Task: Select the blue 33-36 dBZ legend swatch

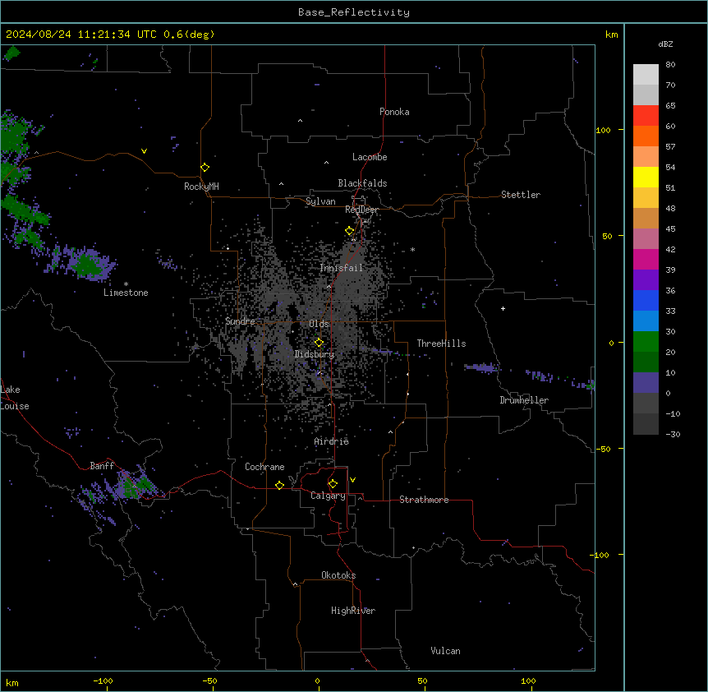Action: pyautogui.click(x=646, y=301)
